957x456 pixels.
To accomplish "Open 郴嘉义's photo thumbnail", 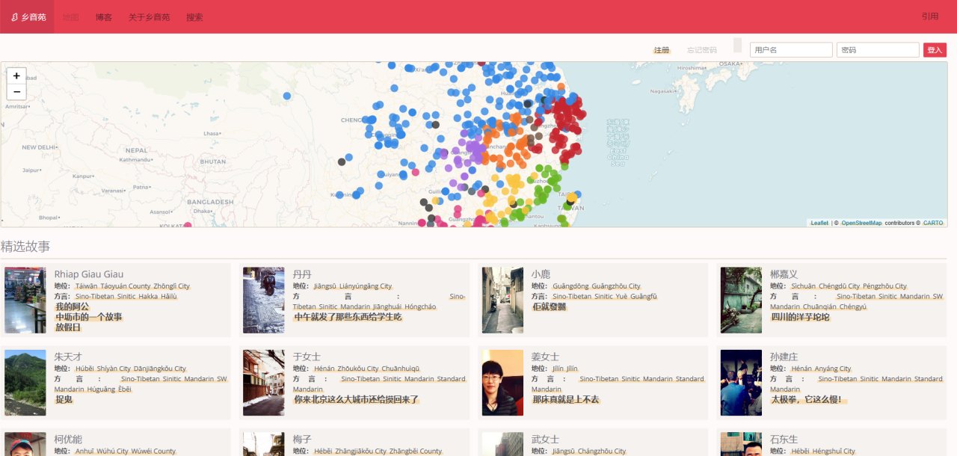I will point(741,300).
